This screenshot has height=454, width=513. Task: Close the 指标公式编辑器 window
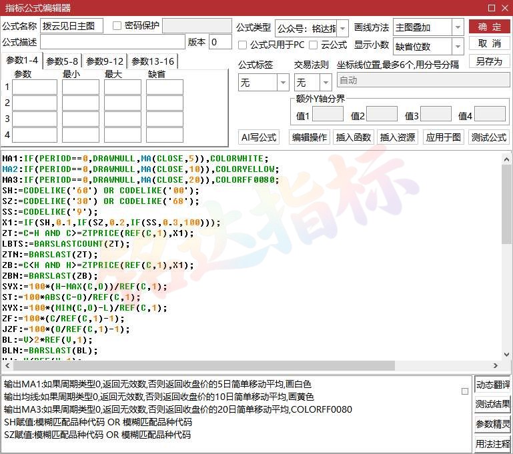click(x=505, y=8)
